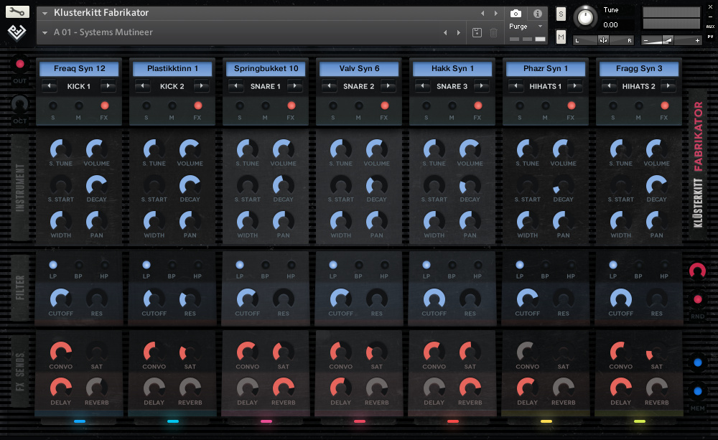The image size is (718, 440).
Task: Click the minus minimize view button
Action: click(710, 17)
